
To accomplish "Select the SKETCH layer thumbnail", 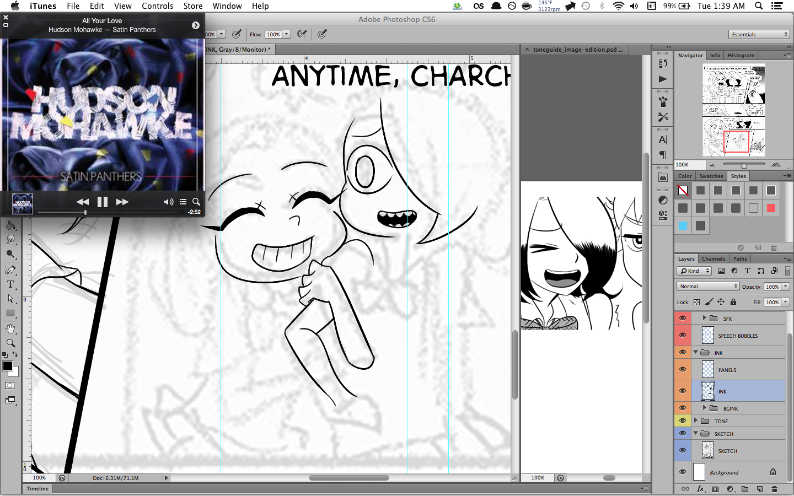I will [x=708, y=450].
